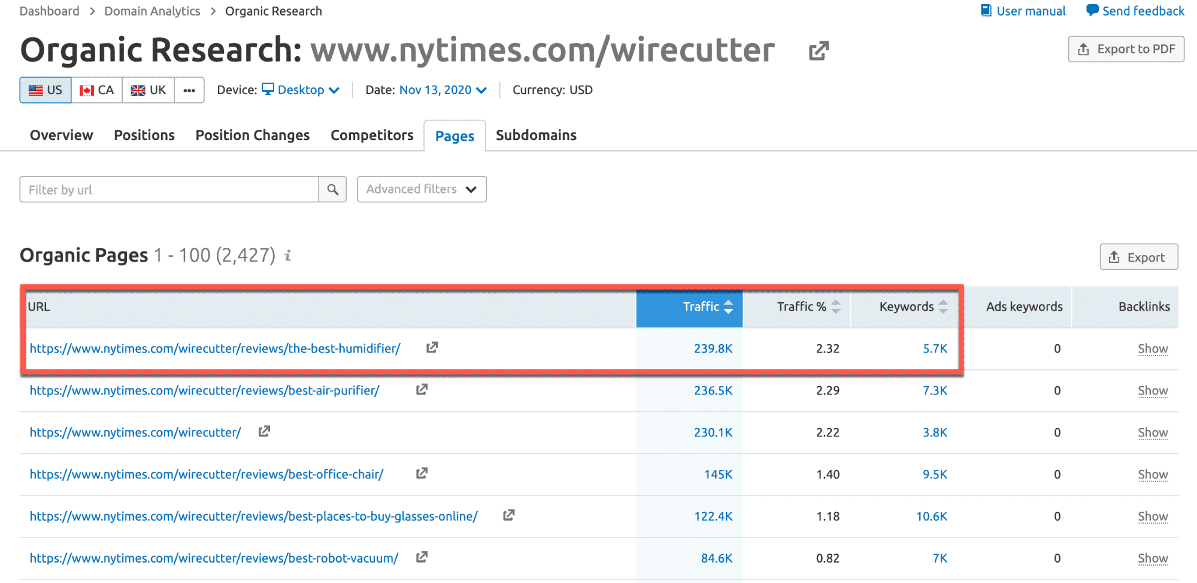The width and height of the screenshot is (1197, 583).
Task: Open the office chair URL external link icon
Action: [x=422, y=473]
